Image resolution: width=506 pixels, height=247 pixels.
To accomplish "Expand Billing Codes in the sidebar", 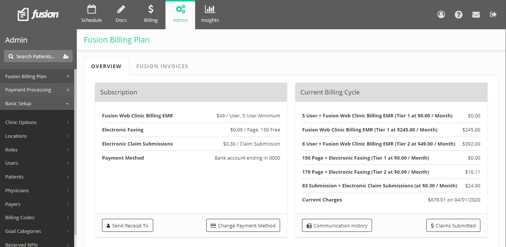I will [37, 217].
